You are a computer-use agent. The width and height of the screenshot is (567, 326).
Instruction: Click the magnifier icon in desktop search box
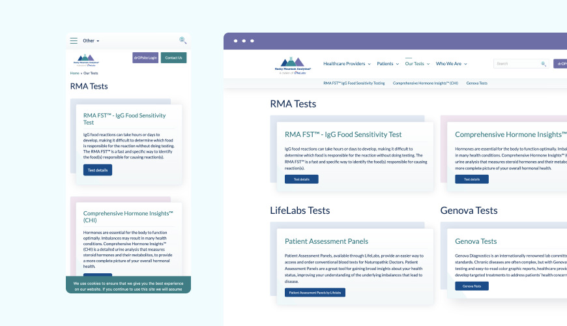click(544, 64)
